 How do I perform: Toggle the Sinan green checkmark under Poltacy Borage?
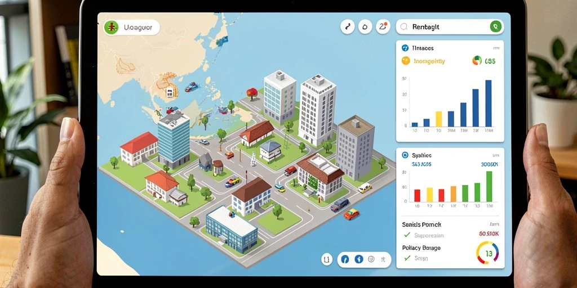point(407,258)
